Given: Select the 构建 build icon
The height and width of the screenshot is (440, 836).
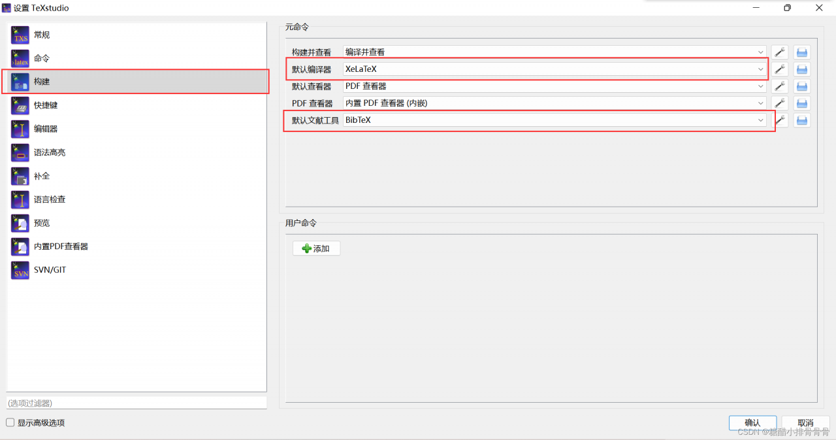Looking at the screenshot, I should [x=20, y=82].
